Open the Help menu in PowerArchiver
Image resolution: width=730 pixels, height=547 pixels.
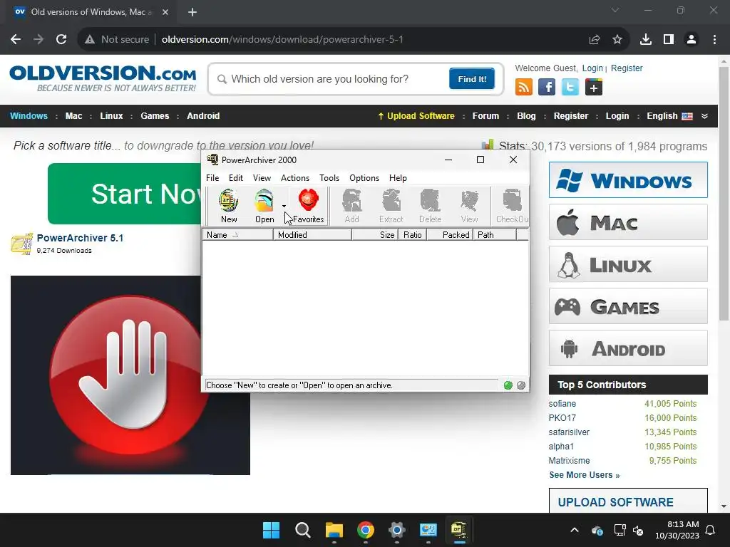(x=398, y=177)
